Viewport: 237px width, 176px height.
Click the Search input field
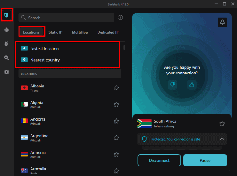coord(66,18)
